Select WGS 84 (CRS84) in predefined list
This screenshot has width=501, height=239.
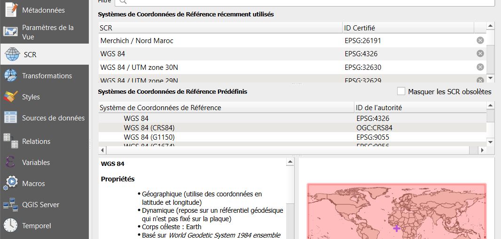pyautogui.click(x=149, y=128)
